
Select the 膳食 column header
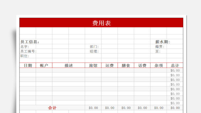coord(126,65)
